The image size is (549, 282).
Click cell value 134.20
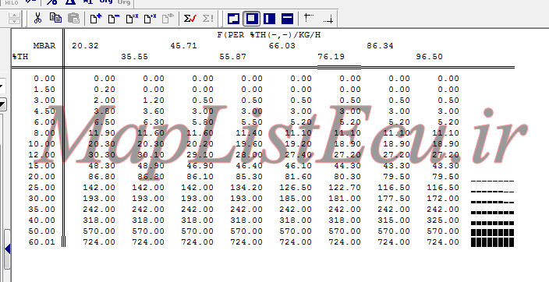tap(246, 188)
